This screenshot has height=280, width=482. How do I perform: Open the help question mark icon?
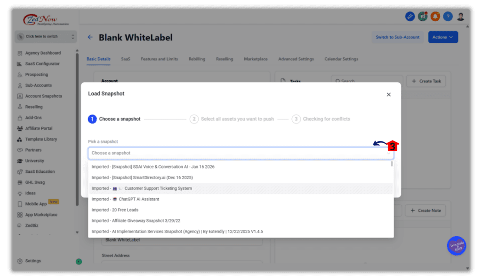pyautogui.click(x=448, y=16)
